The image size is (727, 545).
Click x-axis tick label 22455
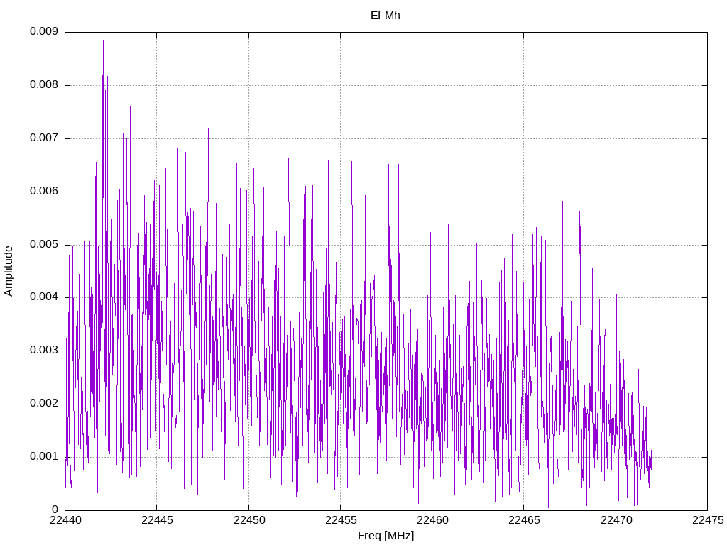point(340,520)
